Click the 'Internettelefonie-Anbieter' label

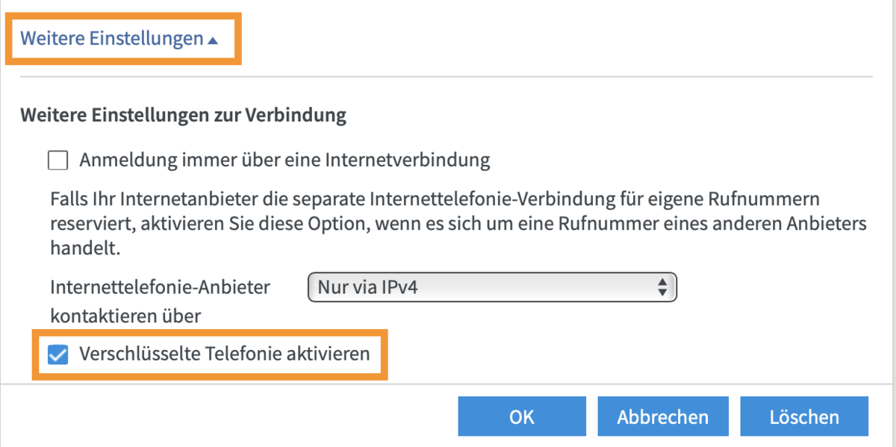(x=161, y=287)
